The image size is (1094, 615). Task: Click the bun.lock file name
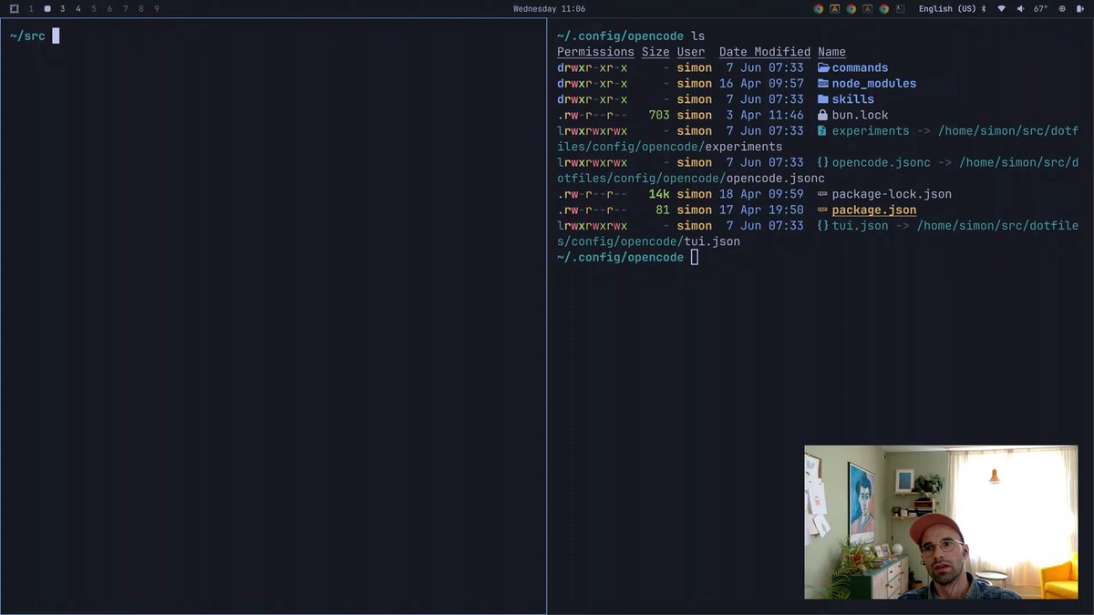tap(860, 115)
